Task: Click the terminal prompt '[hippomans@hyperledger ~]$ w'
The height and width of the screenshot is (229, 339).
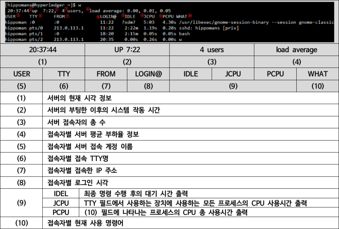Action: 43,5
